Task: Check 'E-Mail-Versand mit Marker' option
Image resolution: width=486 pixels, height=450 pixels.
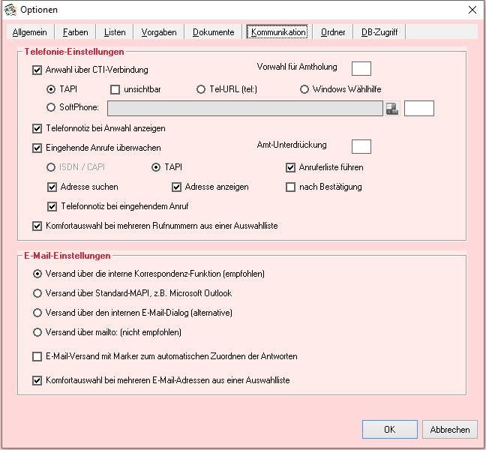Action: [x=37, y=357]
